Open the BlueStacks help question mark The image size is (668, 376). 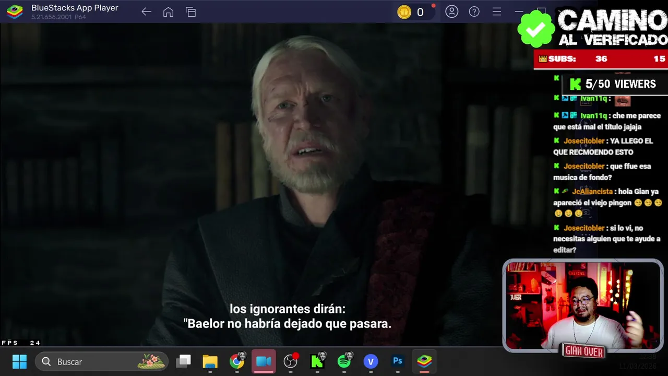click(474, 11)
